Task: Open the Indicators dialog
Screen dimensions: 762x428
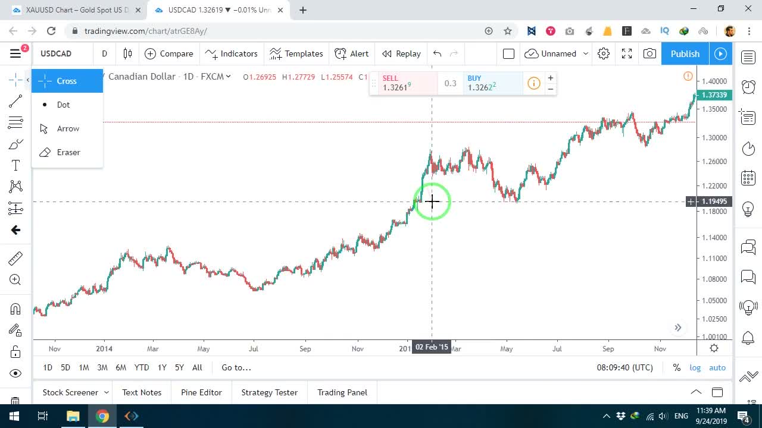Action: point(231,53)
